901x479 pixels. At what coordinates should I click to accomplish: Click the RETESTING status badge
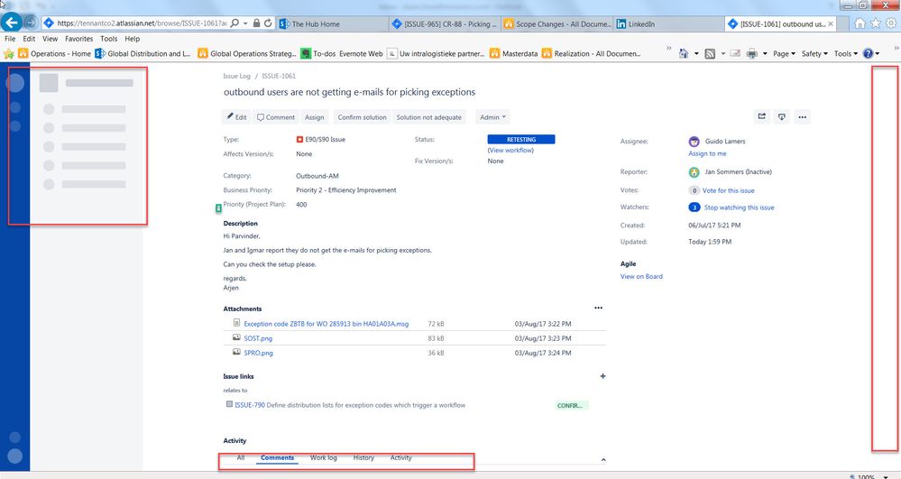click(x=521, y=139)
